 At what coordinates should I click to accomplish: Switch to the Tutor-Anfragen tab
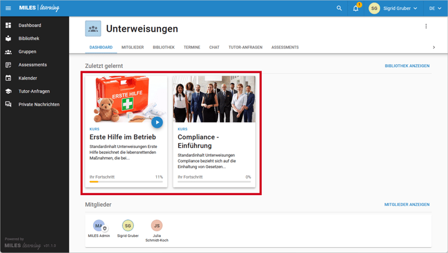tap(245, 47)
